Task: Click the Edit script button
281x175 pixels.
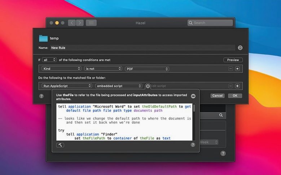Action: [x=158, y=86]
